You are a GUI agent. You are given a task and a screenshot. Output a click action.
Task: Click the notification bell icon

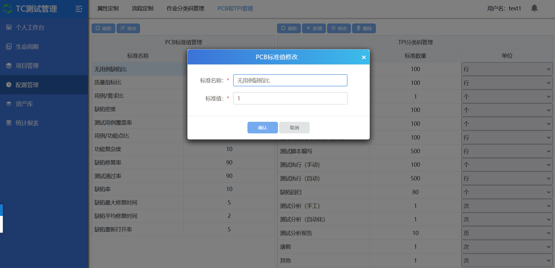pyautogui.click(x=534, y=8)
